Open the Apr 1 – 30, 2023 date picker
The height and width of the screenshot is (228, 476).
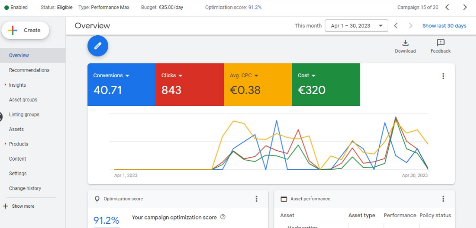point(357,26)
